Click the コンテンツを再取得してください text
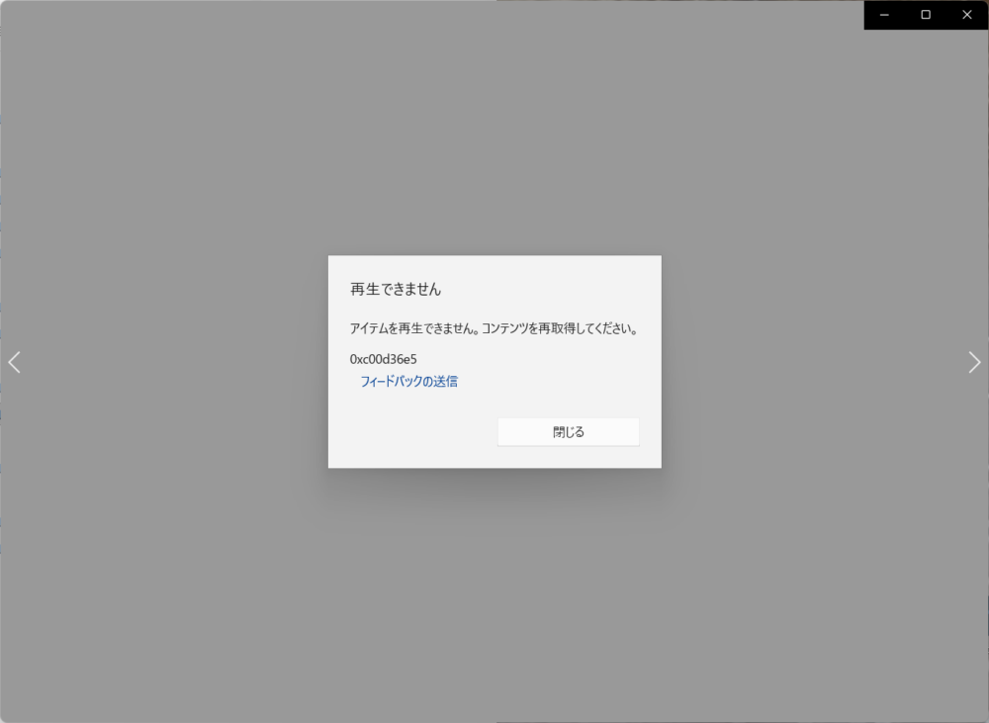989x723 pixels. pyautogui.click(x=559, y=328)
